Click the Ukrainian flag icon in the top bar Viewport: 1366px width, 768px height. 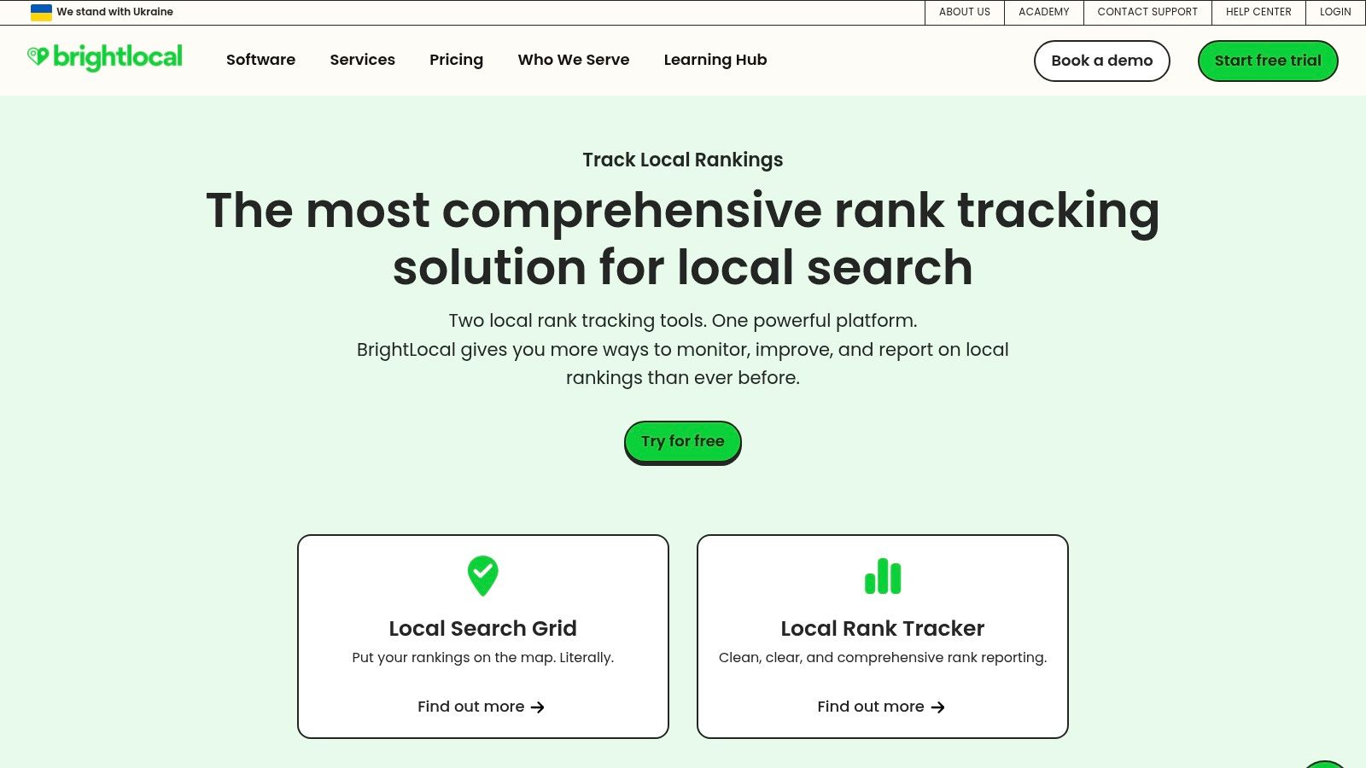coord(40,11)
